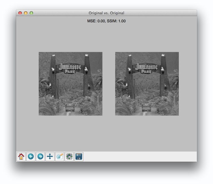213x184 pixels.
Task: Open the edit axis parameters tool
Action: (x=60, y=156)
